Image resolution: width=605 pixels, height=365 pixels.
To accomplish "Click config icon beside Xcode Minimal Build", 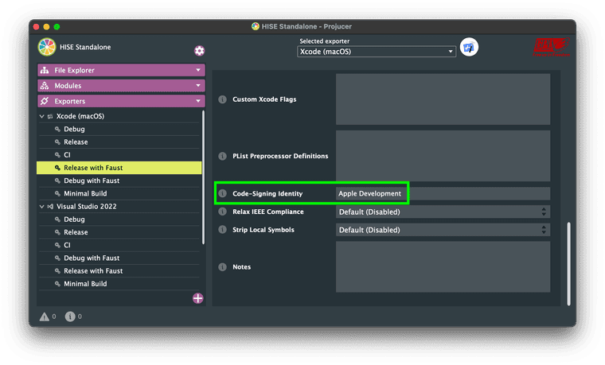I will (x=57, y=193).
